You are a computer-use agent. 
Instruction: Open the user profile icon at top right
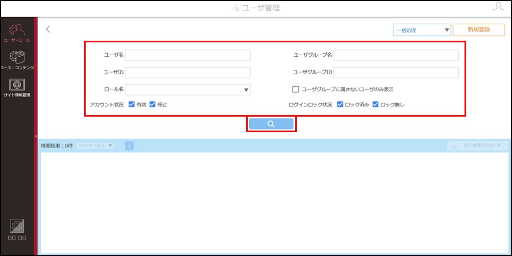498,8
